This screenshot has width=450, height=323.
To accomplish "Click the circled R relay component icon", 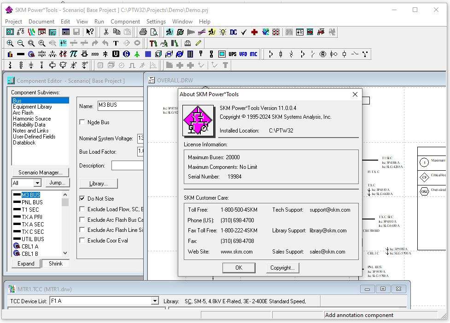I will pos(323,54).
